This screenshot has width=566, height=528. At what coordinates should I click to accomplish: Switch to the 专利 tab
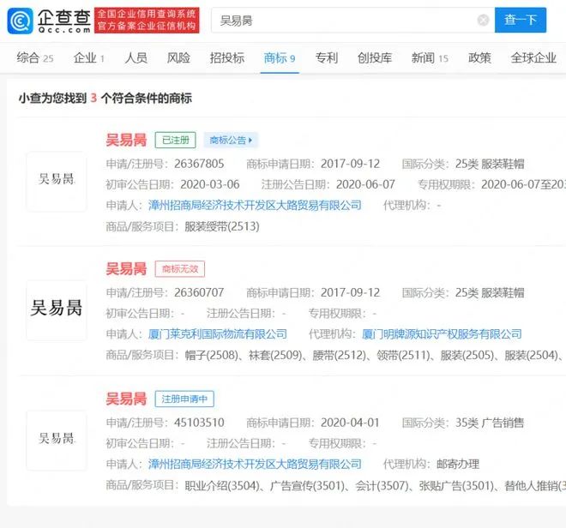tap(327, 57)
